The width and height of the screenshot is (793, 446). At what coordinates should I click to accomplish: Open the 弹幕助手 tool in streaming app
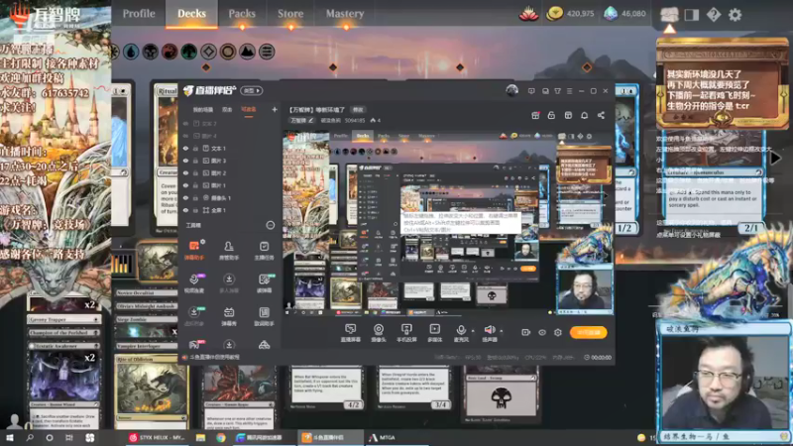194,250
